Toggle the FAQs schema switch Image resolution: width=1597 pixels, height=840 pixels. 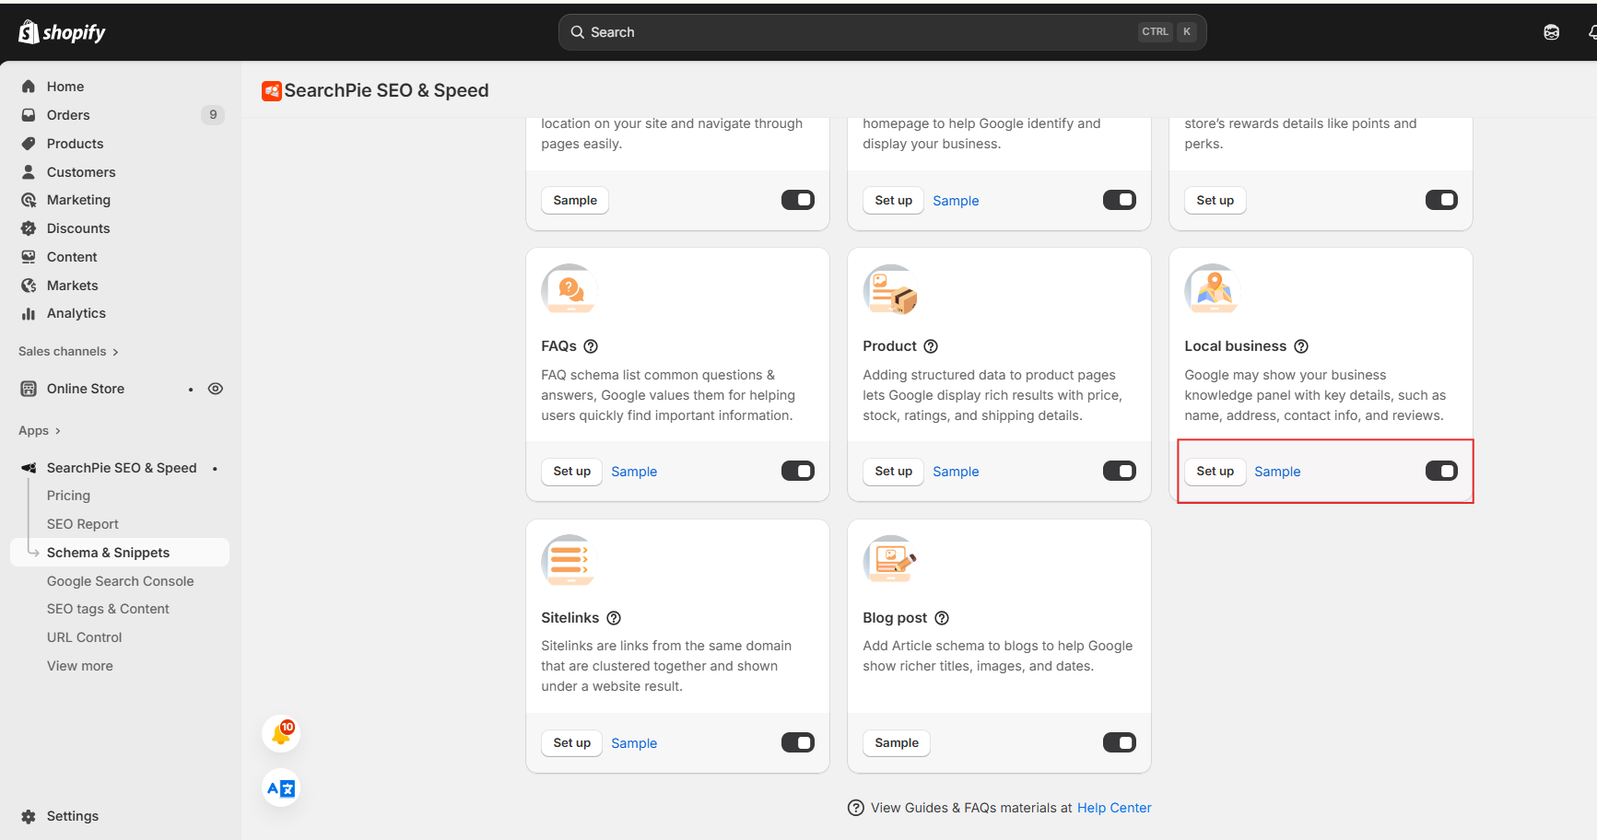coord(797,472)
